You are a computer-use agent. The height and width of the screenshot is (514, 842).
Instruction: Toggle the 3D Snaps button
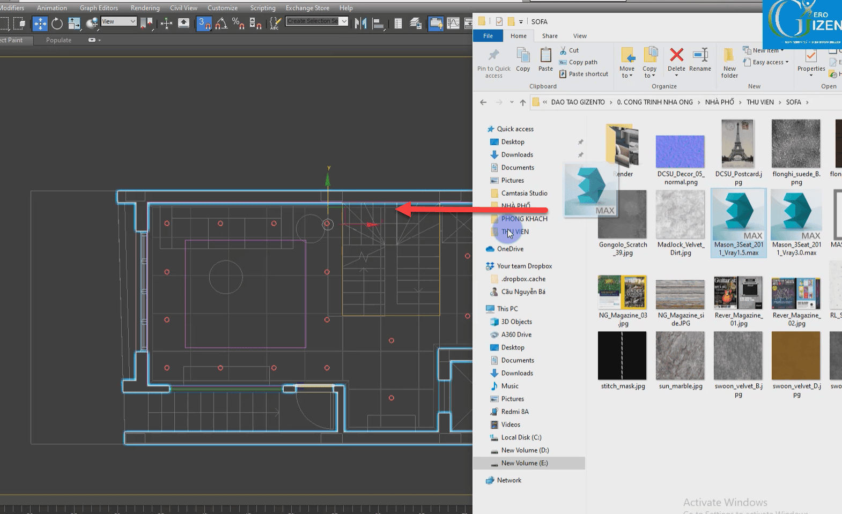(x=204, y=23)
